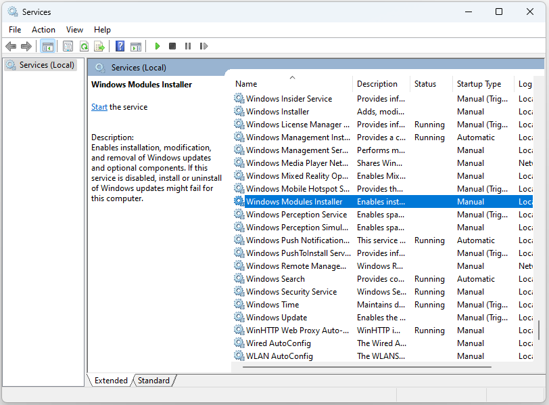Open Properties toolbar icon
Viewport: 549px width, 405px height.
pos(68,46)
